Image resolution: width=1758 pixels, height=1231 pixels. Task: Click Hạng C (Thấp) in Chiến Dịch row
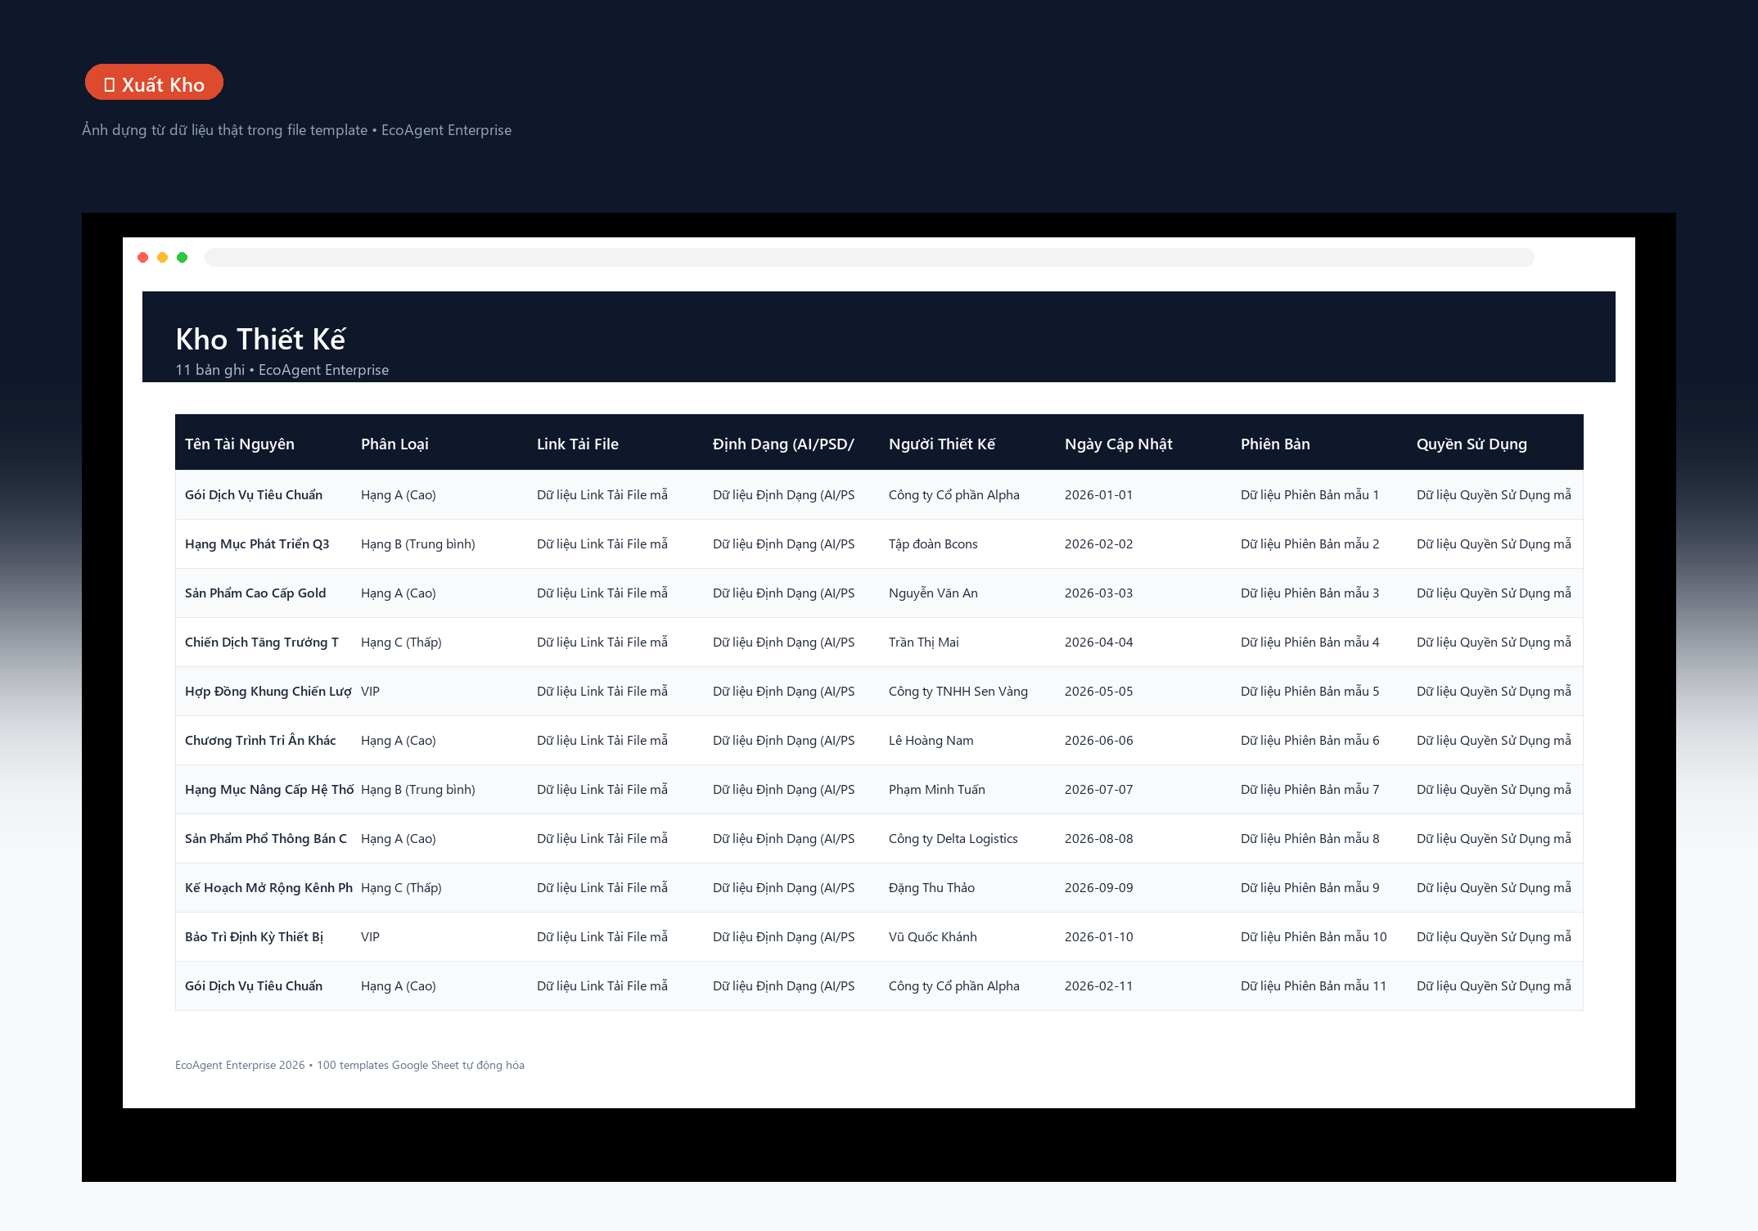[x=401, y=643]
